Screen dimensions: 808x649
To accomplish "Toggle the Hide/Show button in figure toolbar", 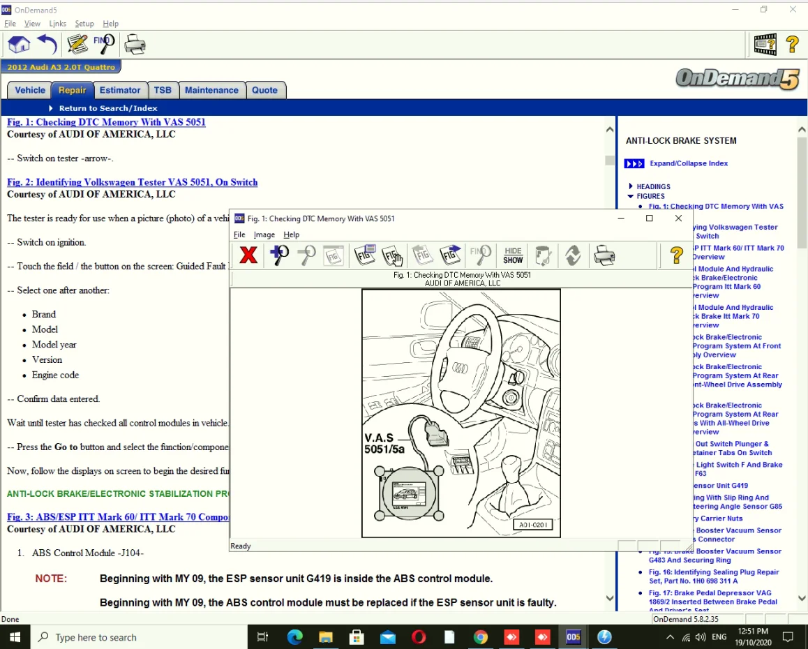I will pos(513,255).
